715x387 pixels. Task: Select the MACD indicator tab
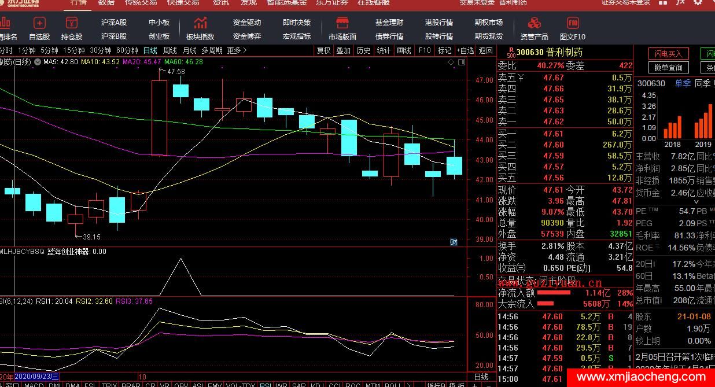point(34,384)
